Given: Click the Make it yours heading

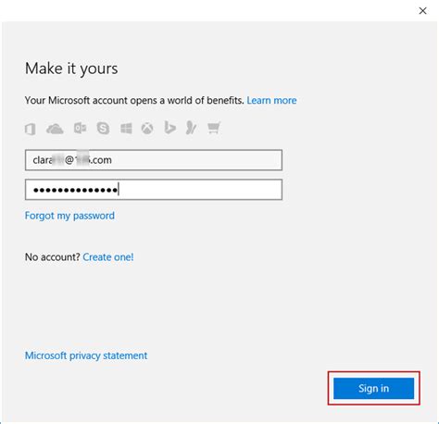Looking at the screenshot, I should coord(71,69).
